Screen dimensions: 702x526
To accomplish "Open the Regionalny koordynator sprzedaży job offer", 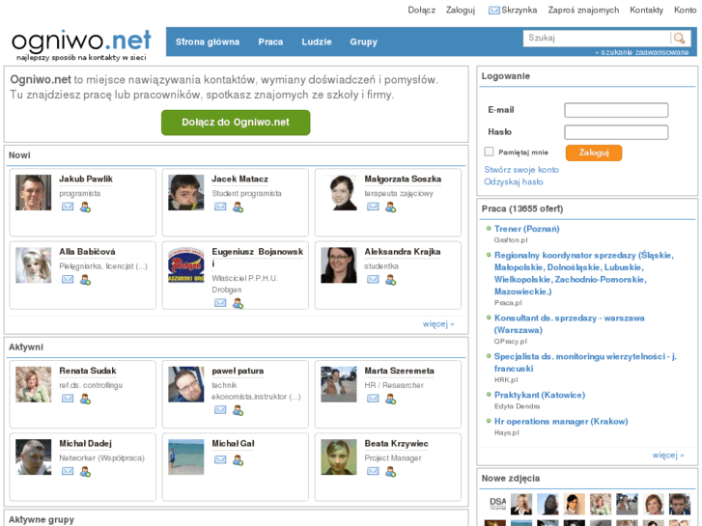I will (584, 273).
